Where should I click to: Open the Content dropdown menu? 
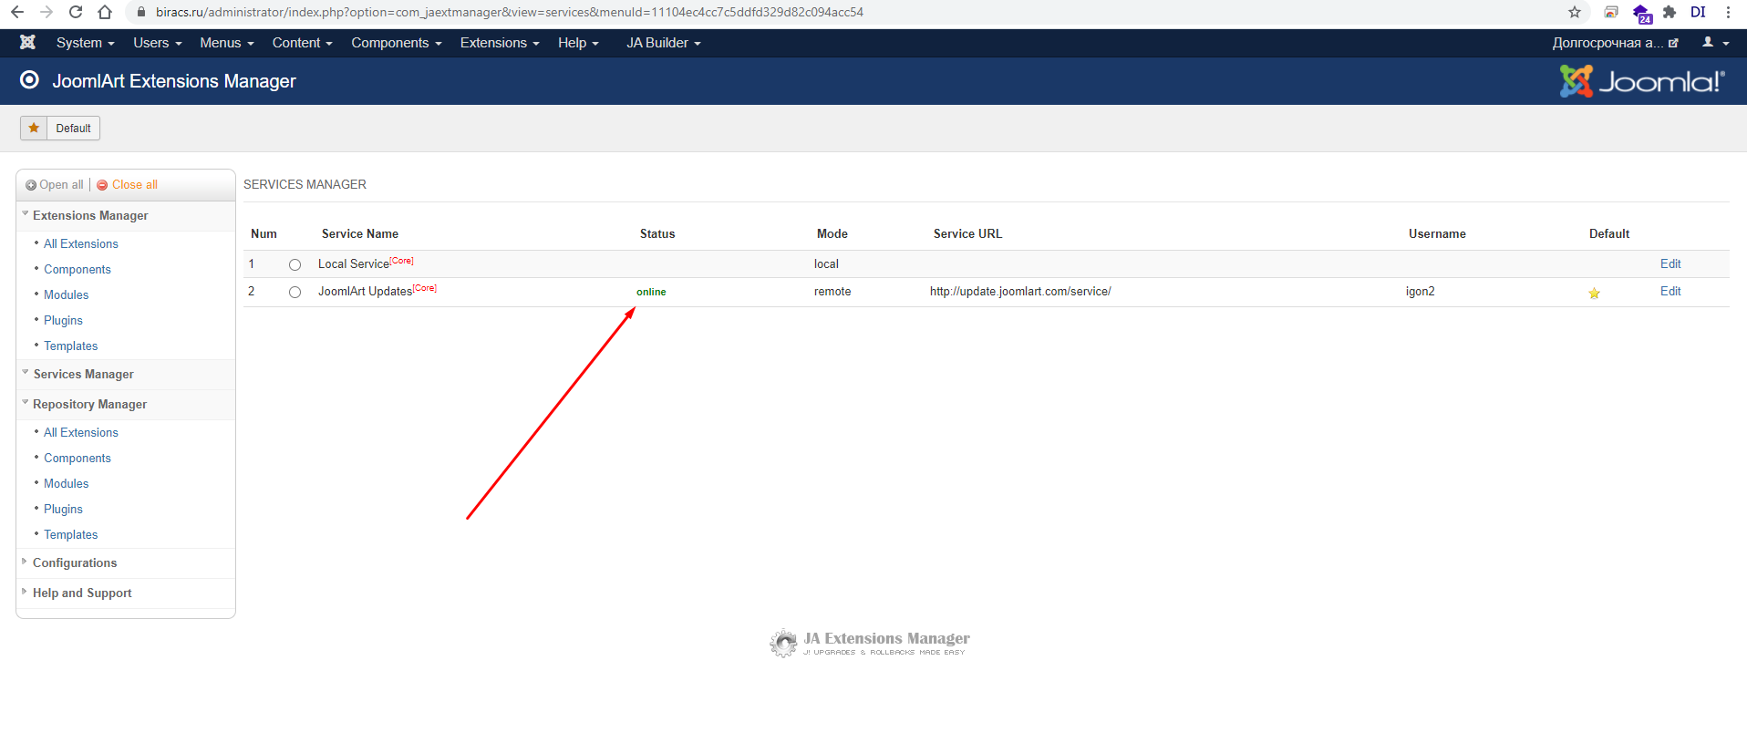[x=302, y=43]
